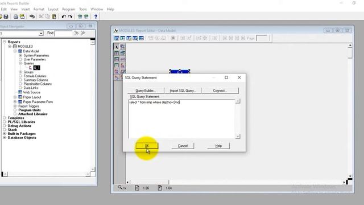Expand the Built-in Packages node
Viewport: 364px width, 205px height.
(x=4, y=134)
